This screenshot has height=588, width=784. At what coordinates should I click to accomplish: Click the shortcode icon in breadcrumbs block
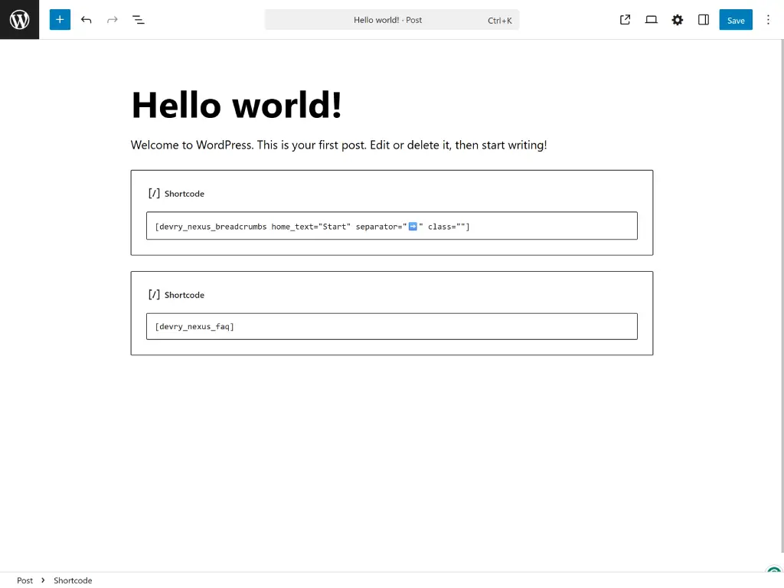click(x=154, y=194)
